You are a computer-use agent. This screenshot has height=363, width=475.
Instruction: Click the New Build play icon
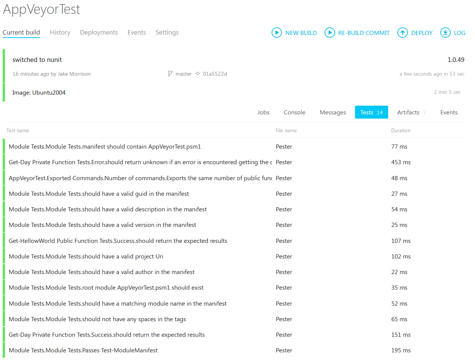(277, 33)
